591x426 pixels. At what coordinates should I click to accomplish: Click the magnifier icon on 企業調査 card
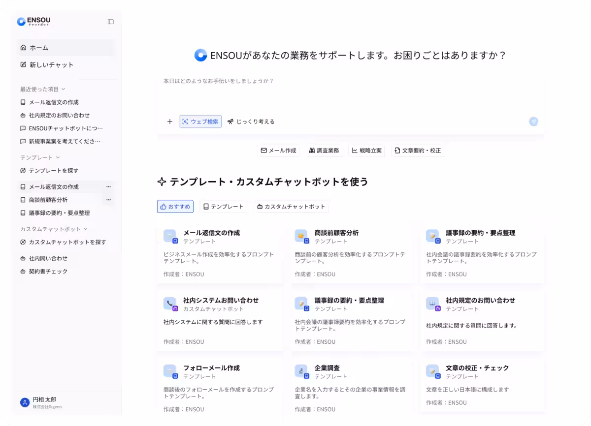301,370
